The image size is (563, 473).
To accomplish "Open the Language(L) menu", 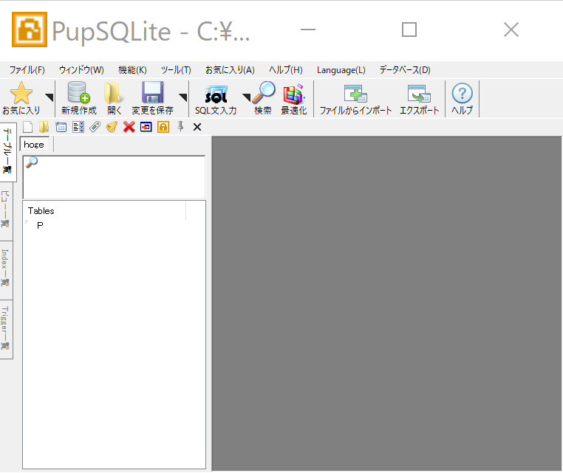I will click(x=341, y=70).
